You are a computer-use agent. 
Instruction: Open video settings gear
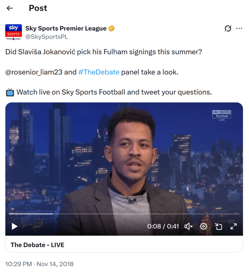tap(203, 226)
